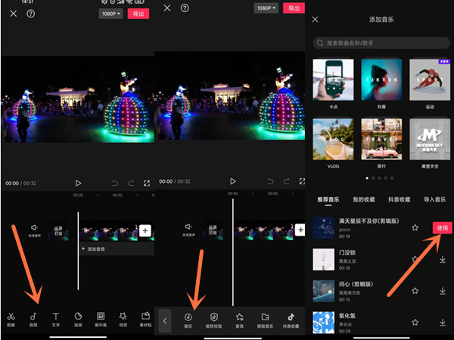Open 1080P resolution dropdown under the status bar clock
Screen dimensions: 454x340
pyautogui.click(x=110, y=14)
